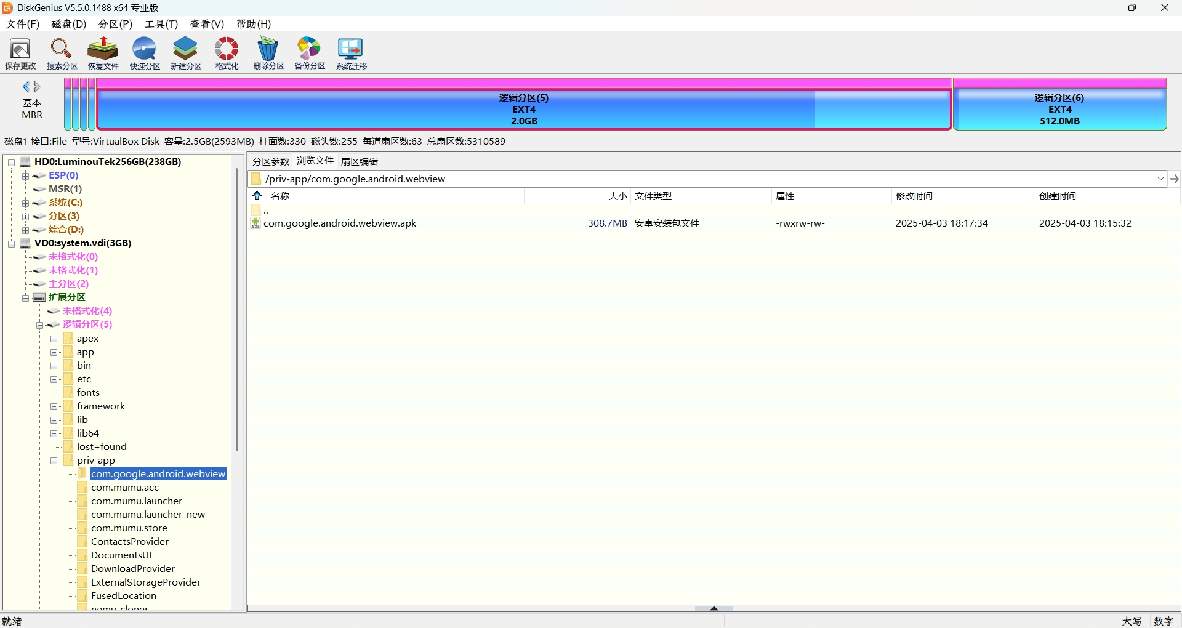This screenshot has height=628, width=1182.
Task: Select the 格式化 (Format) tool
Action: pyautogui.click(x=226, y=54)
